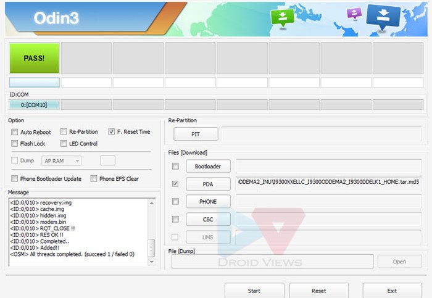
Task: Select the 'recovery.img' log line
Action: (x=41, y=203)
